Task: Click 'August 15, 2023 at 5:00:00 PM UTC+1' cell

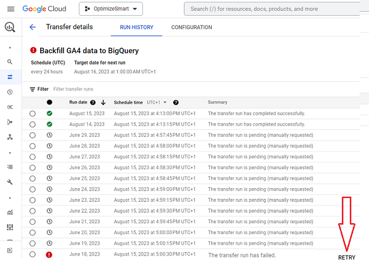Action: pos(155,232)
